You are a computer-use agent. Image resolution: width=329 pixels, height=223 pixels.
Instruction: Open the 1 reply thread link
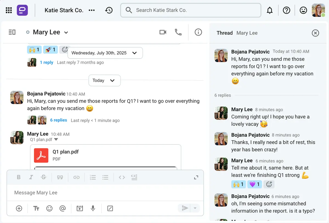[x=47, y=62]
